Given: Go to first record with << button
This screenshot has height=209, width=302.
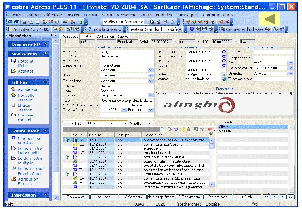Looking at the screenshot, I should 266,197.
